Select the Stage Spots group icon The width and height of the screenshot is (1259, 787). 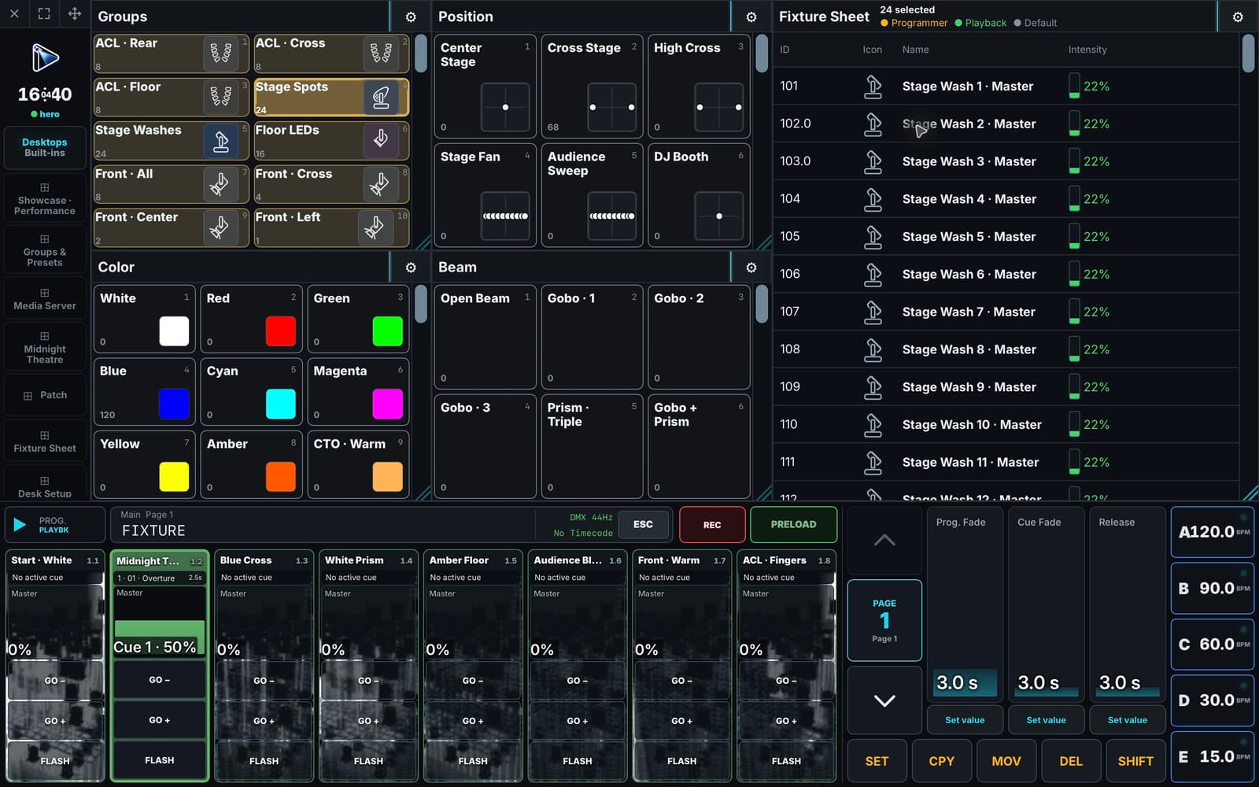pos(381,97)
